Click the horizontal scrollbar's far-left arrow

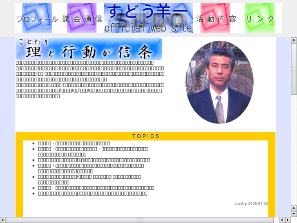tap(2, 220)
